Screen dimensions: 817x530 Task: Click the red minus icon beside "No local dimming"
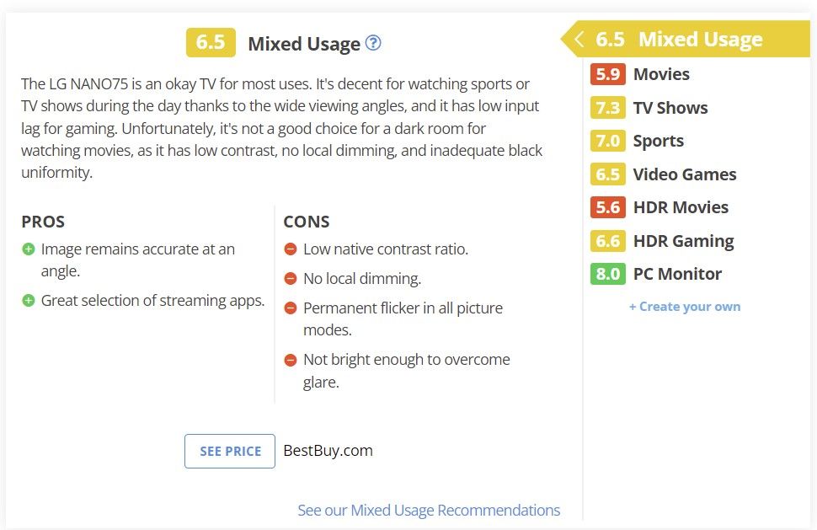(291, 279)
